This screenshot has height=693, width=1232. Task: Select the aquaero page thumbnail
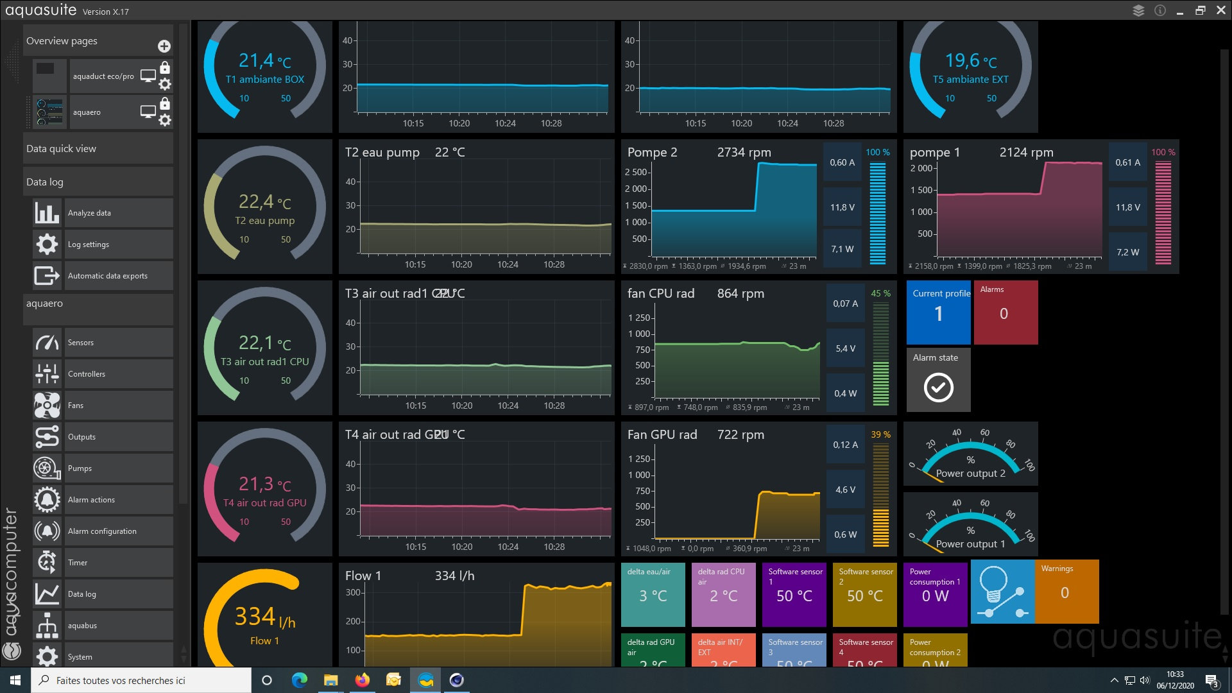[x=49, y=112]
